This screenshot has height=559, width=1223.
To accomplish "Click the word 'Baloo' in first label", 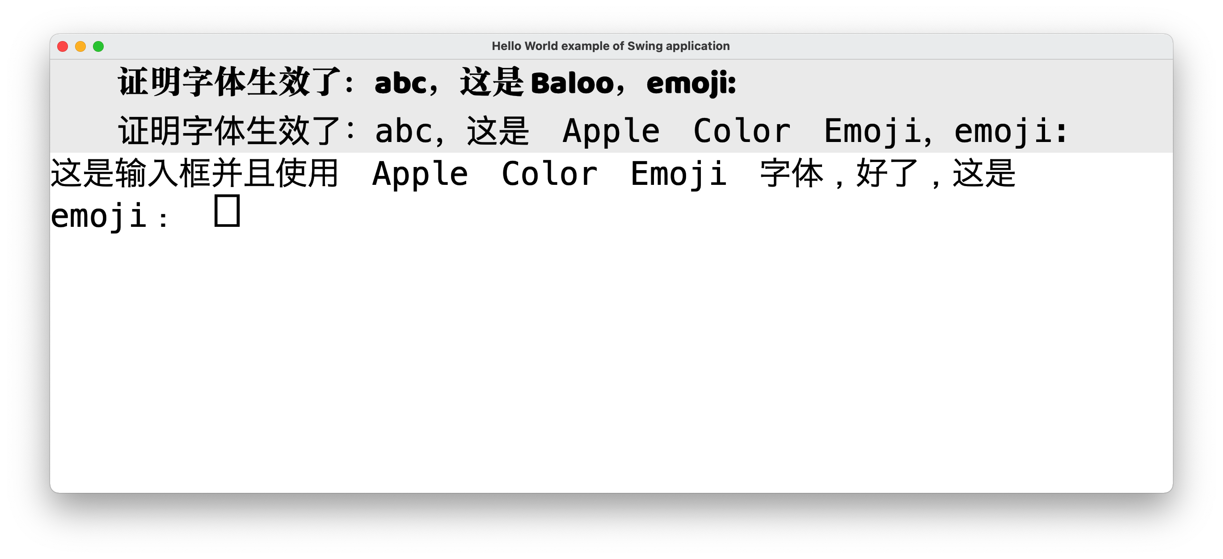I will 572,83.
